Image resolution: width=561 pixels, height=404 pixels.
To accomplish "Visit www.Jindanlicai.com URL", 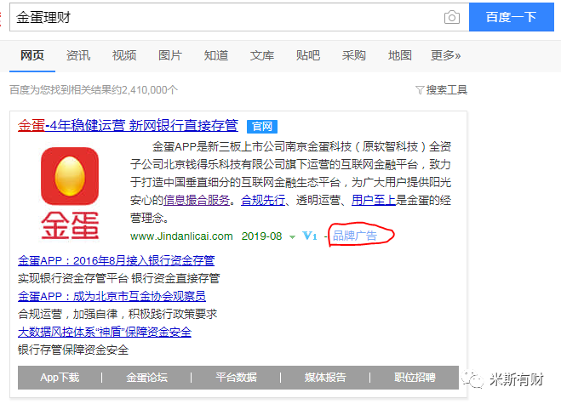I will [181, 236].
